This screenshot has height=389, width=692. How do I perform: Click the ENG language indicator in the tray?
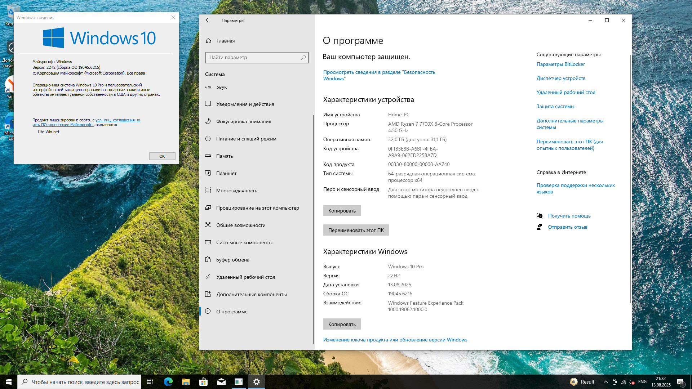[x=642, y=382]
